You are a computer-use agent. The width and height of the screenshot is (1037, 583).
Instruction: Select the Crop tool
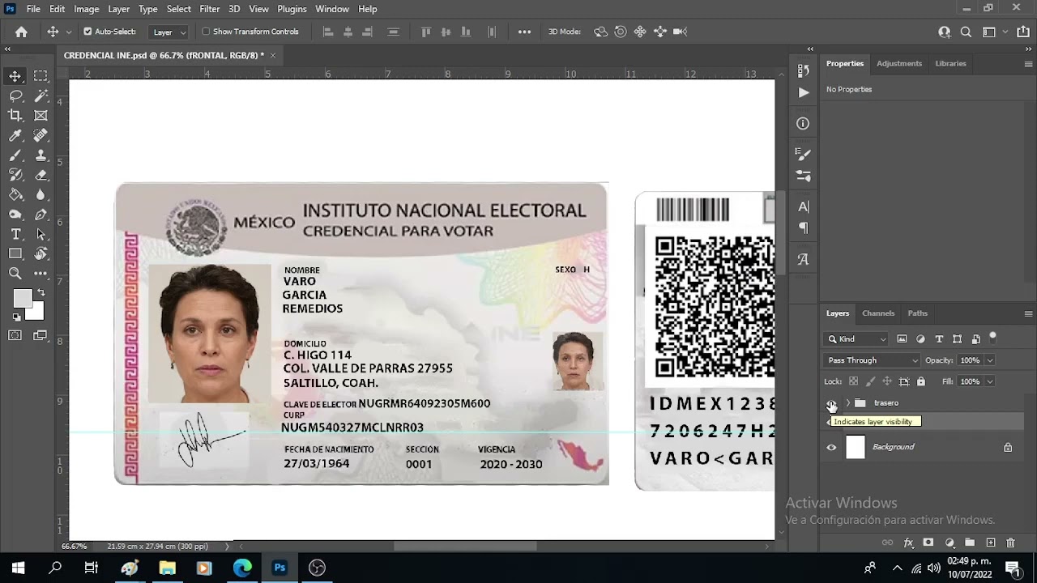[17, 115]
